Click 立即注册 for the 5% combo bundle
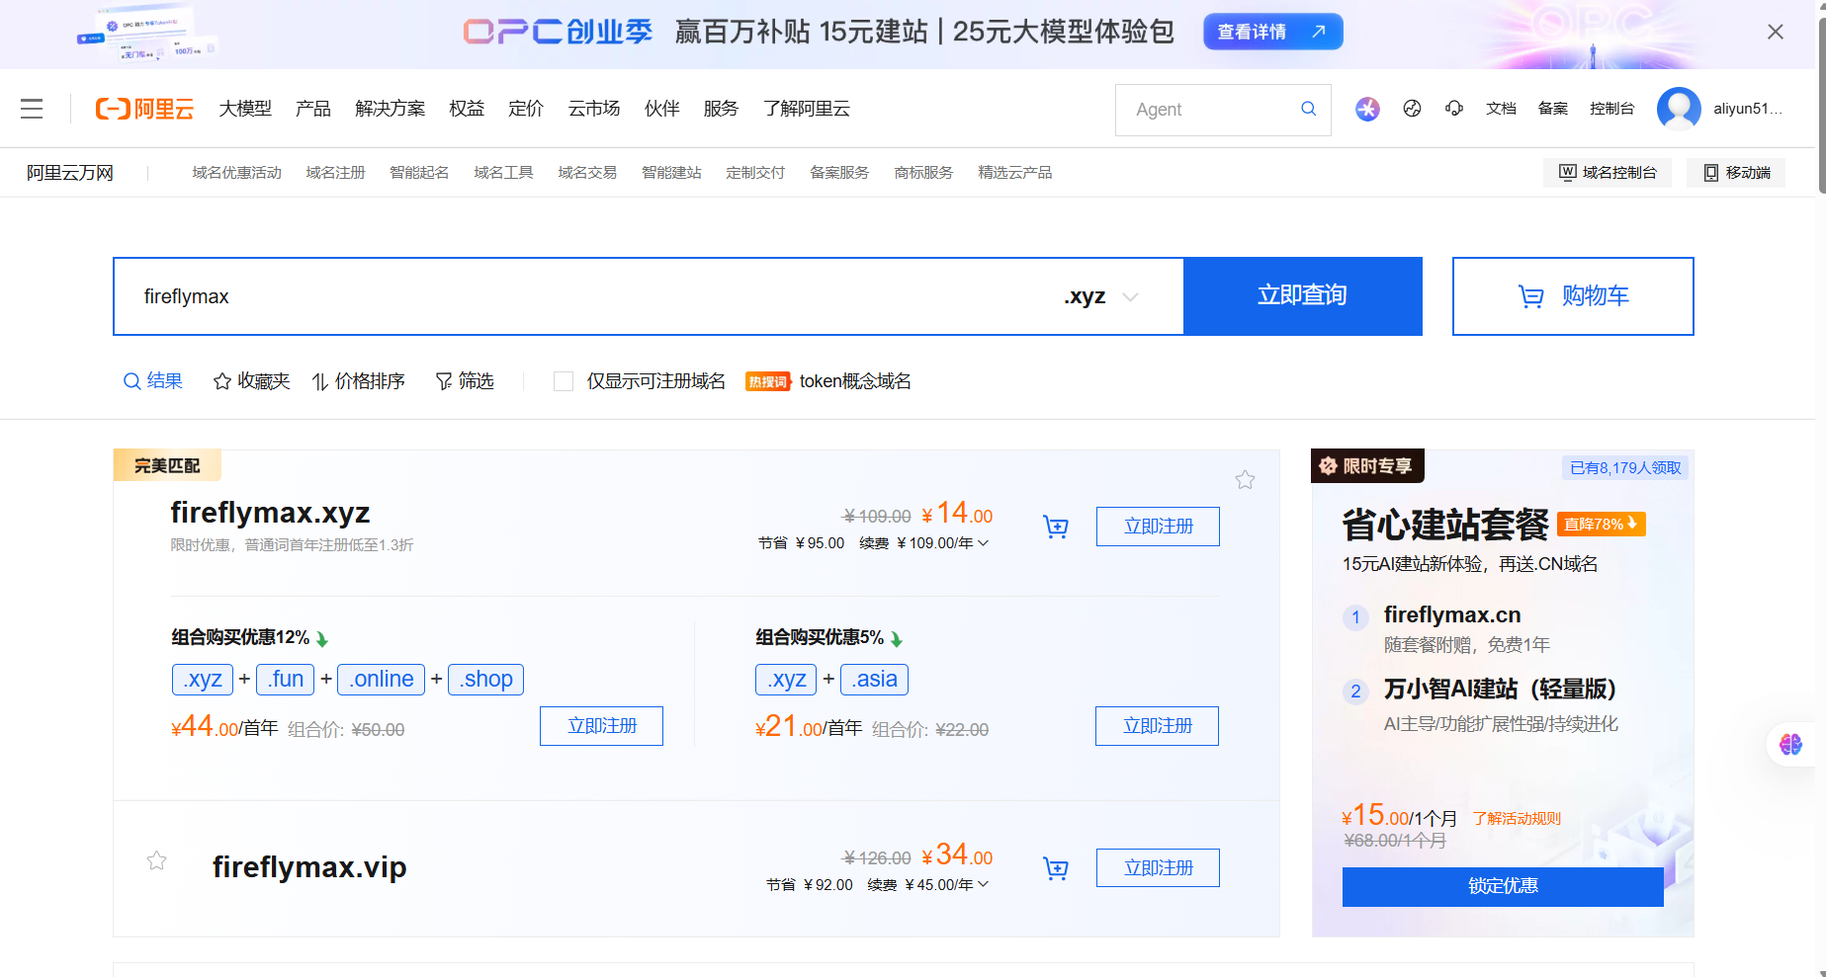Image resolution: width=1826 pixels, height=977 pixels. [x=1157, y=726]
